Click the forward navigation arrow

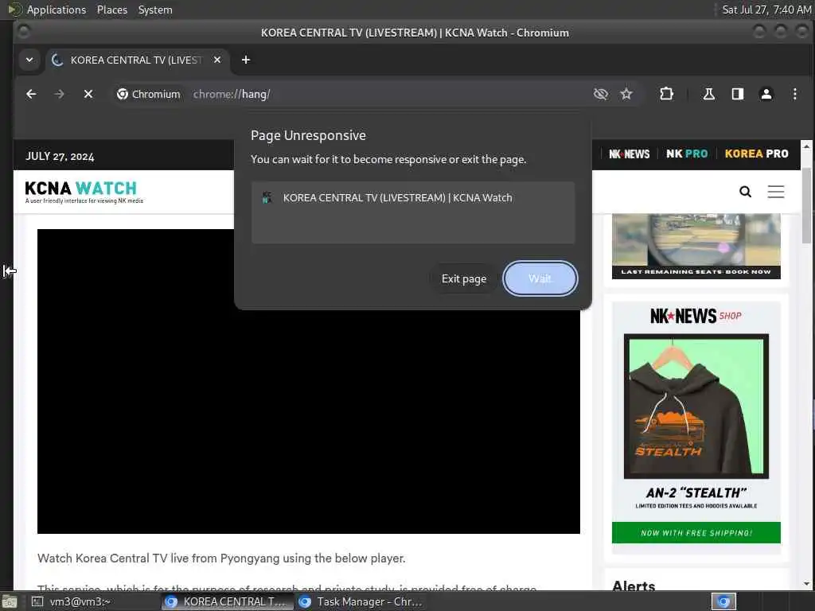click(x=59, y=94)
